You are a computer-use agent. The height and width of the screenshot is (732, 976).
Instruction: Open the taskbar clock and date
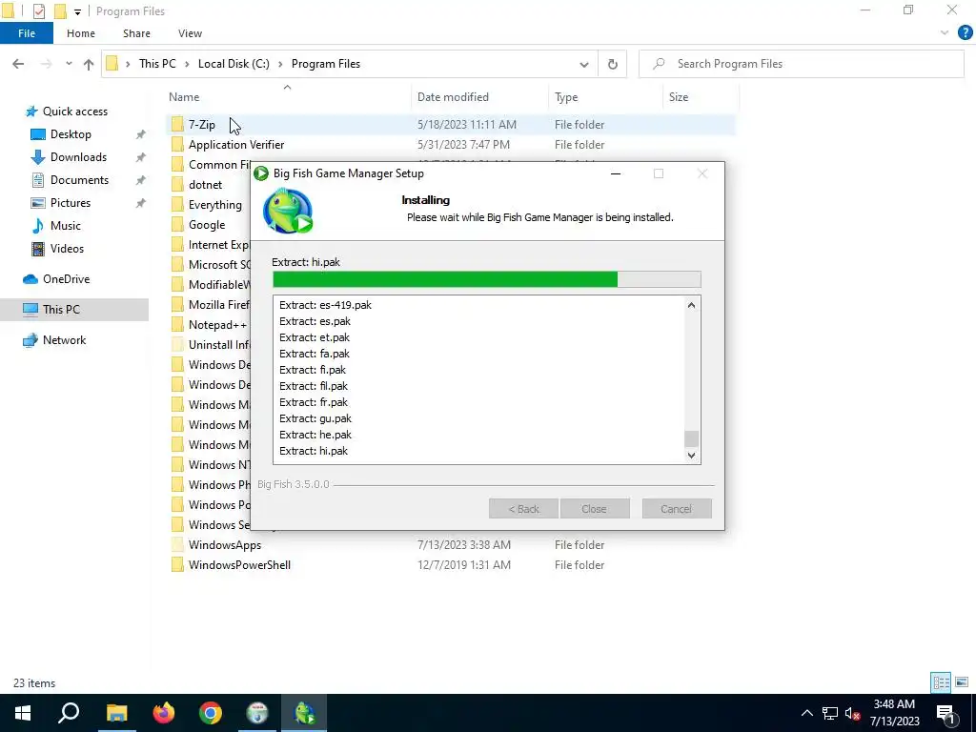894,713
